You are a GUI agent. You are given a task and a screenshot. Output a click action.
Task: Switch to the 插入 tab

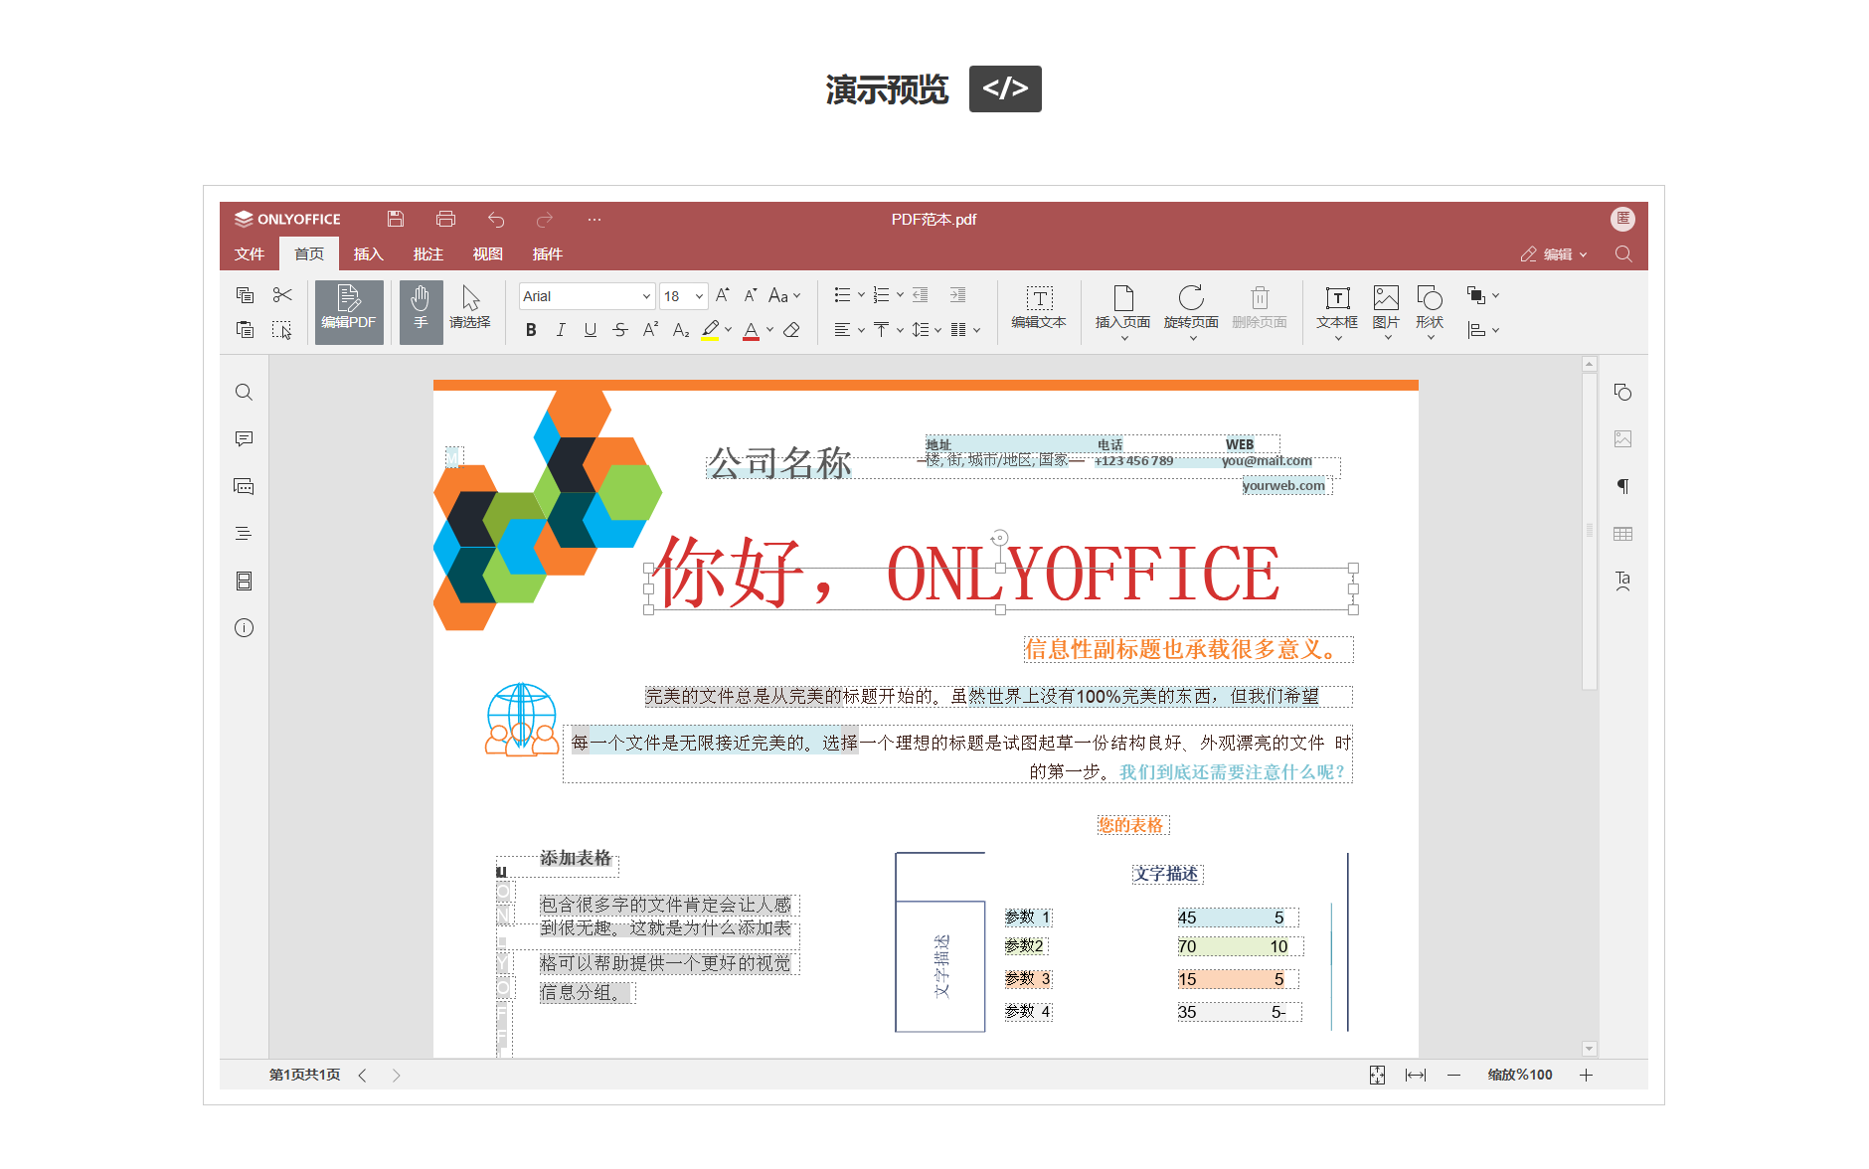click(x=368, y=254)
